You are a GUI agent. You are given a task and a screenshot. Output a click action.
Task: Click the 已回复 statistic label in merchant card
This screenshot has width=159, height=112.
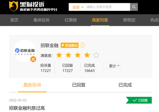click(x=68, y=65)
